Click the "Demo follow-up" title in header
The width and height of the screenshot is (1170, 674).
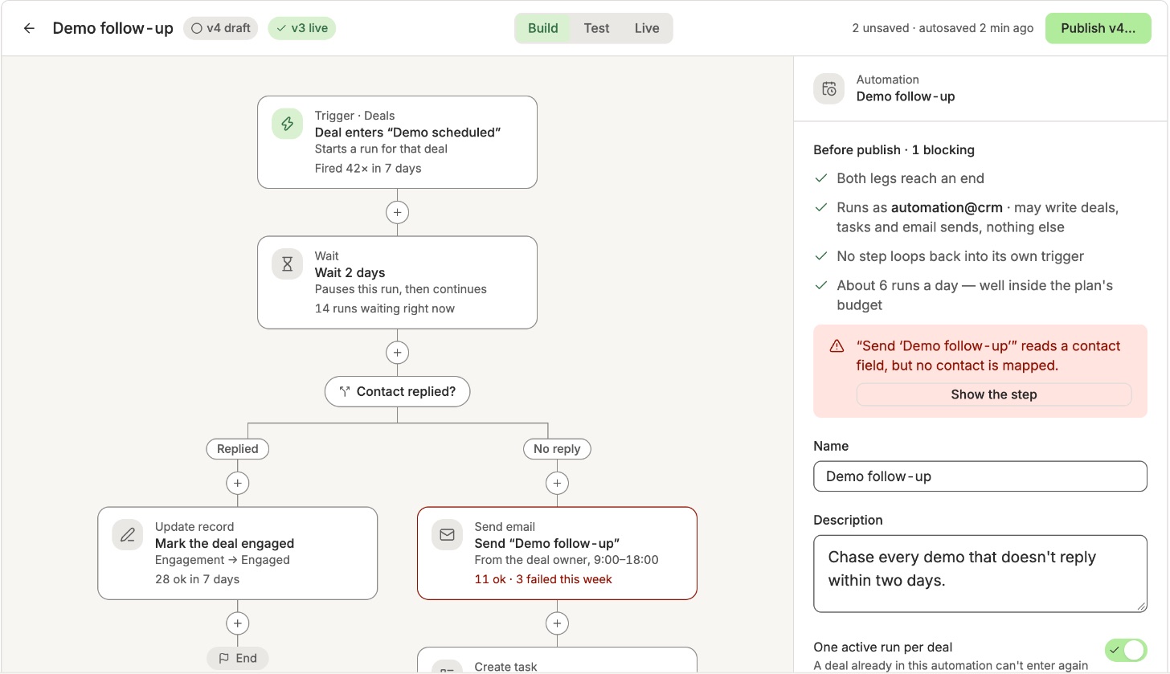click(113, 28)
